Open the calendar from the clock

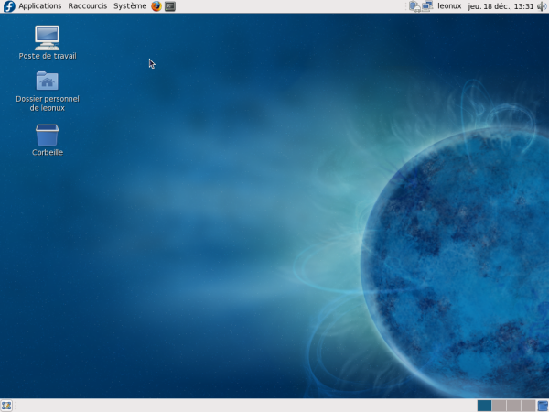(501, 6)
